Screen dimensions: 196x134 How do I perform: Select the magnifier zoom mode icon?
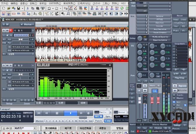(x=68, y=14)
